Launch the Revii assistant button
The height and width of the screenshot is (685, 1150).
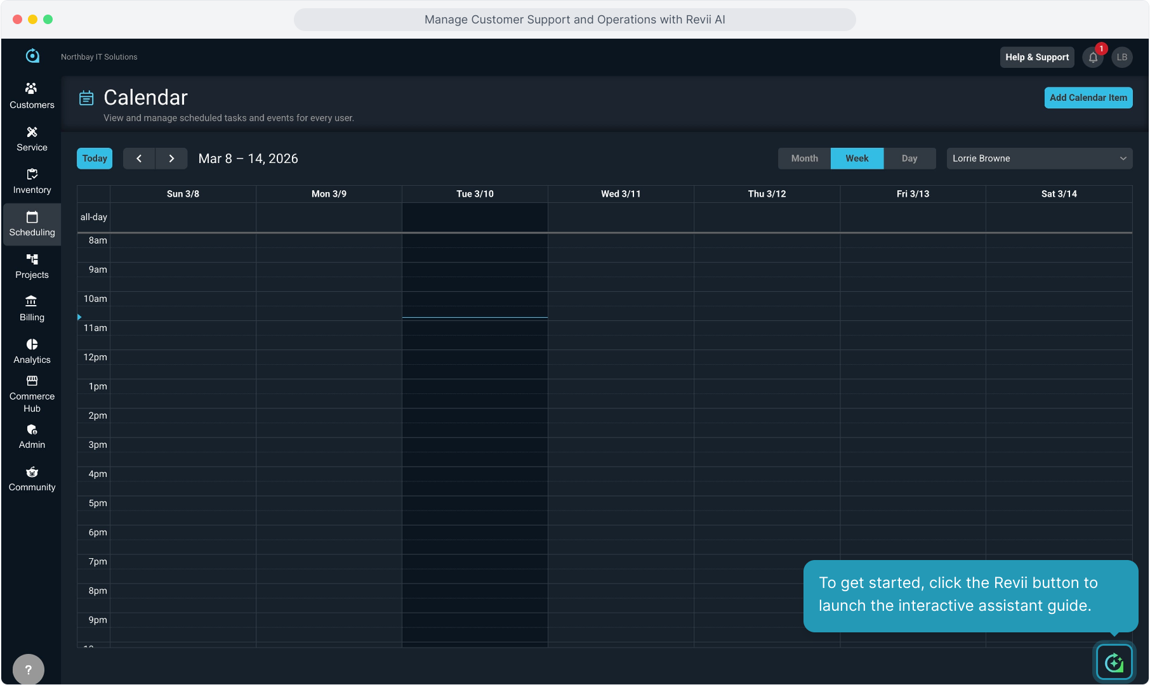pyautogui.click(x=1114, y=662)
